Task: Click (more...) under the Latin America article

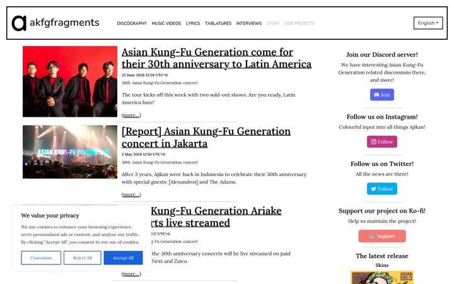Action: 131,115
